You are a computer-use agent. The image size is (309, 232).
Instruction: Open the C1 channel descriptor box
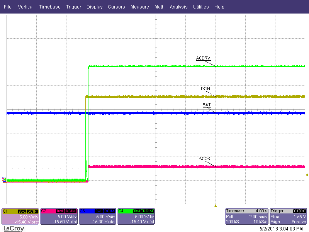click(x=20, y=217)
